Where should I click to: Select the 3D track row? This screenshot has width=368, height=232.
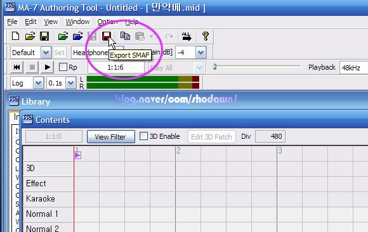(48, 169)
